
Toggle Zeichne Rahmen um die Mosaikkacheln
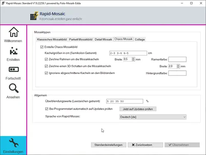[x=46, y=59]
